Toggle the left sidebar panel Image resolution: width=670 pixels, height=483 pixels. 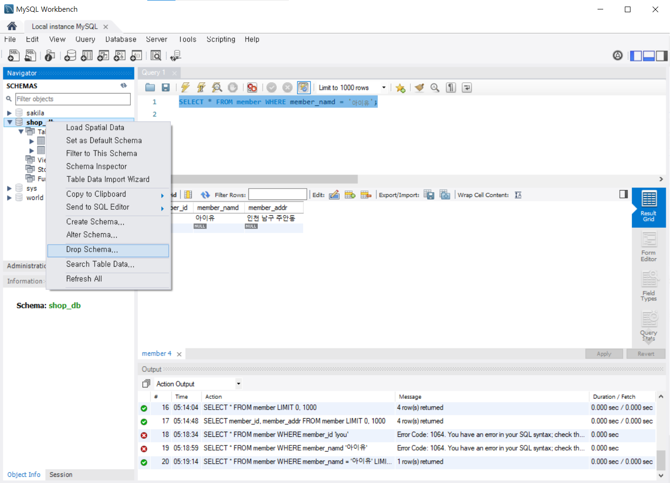pos(636,56)
